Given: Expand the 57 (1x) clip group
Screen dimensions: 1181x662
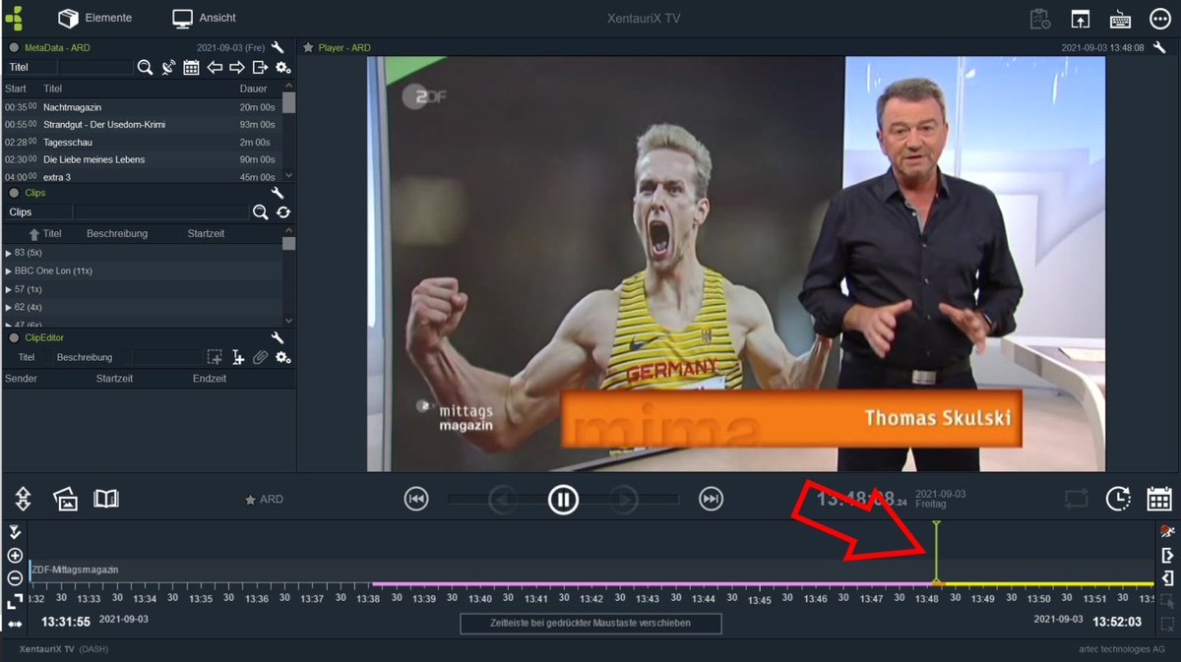Looking at the screenshot, I should 9,289.
